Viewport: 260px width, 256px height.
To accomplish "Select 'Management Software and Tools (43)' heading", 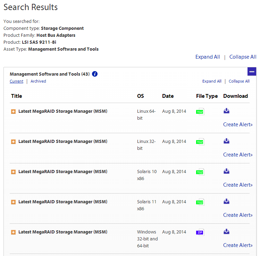I will click(50, 74).
